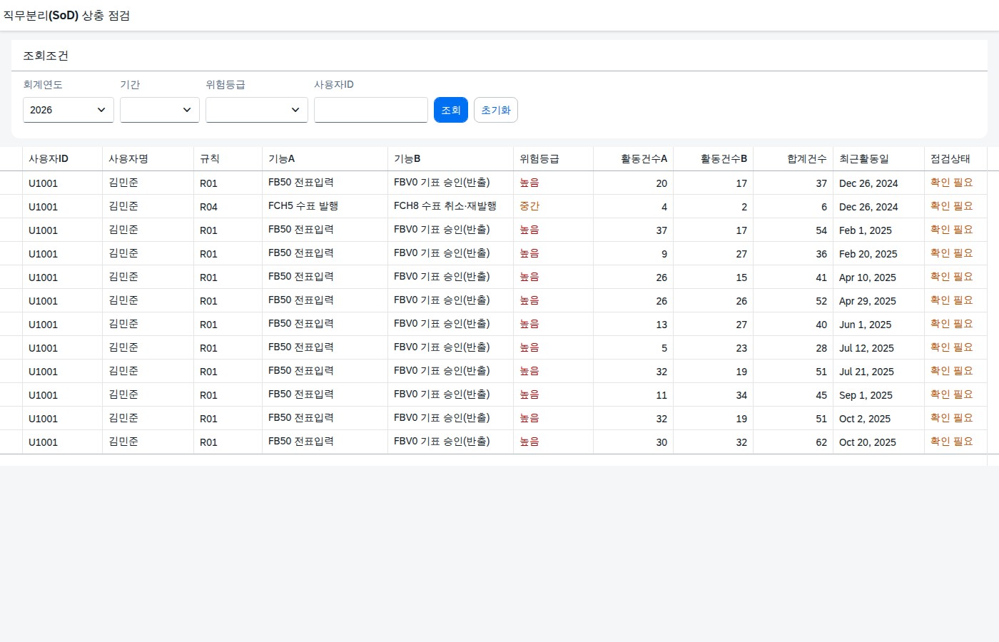Click total count 45 cell
The height and width of the screenshot is (642, 999).
[793, 395]
